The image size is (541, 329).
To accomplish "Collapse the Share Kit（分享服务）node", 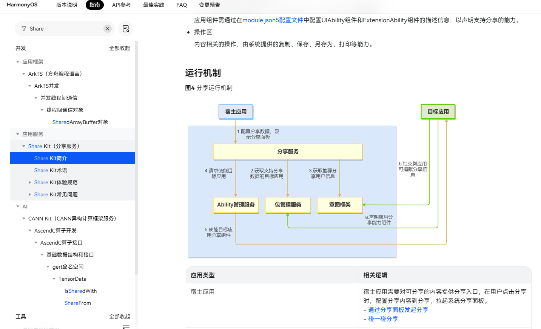I will pyautogui.click(x=24, y=146).
